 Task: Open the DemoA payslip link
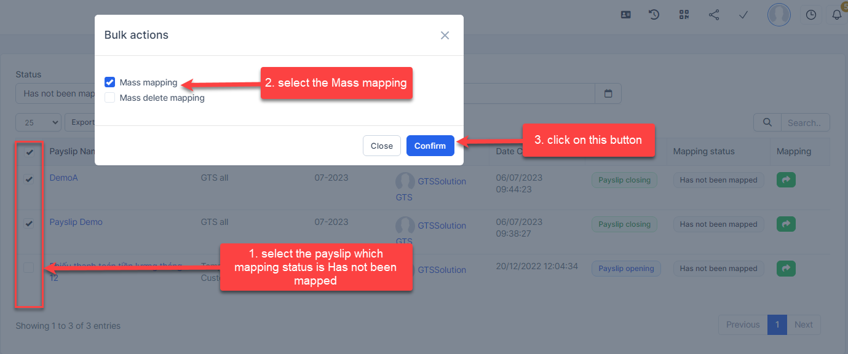pos(63,178)
